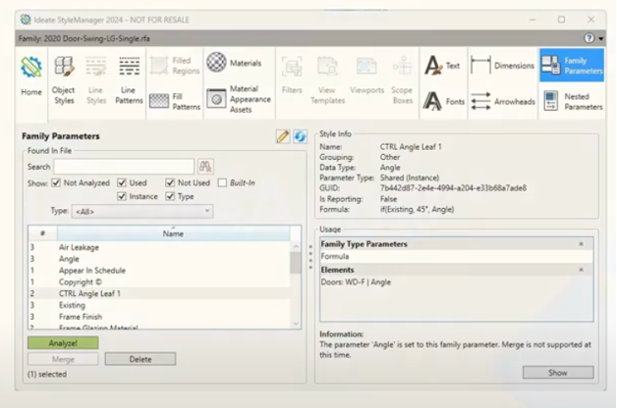Select Family Parameters tool

tap(572, 65)
